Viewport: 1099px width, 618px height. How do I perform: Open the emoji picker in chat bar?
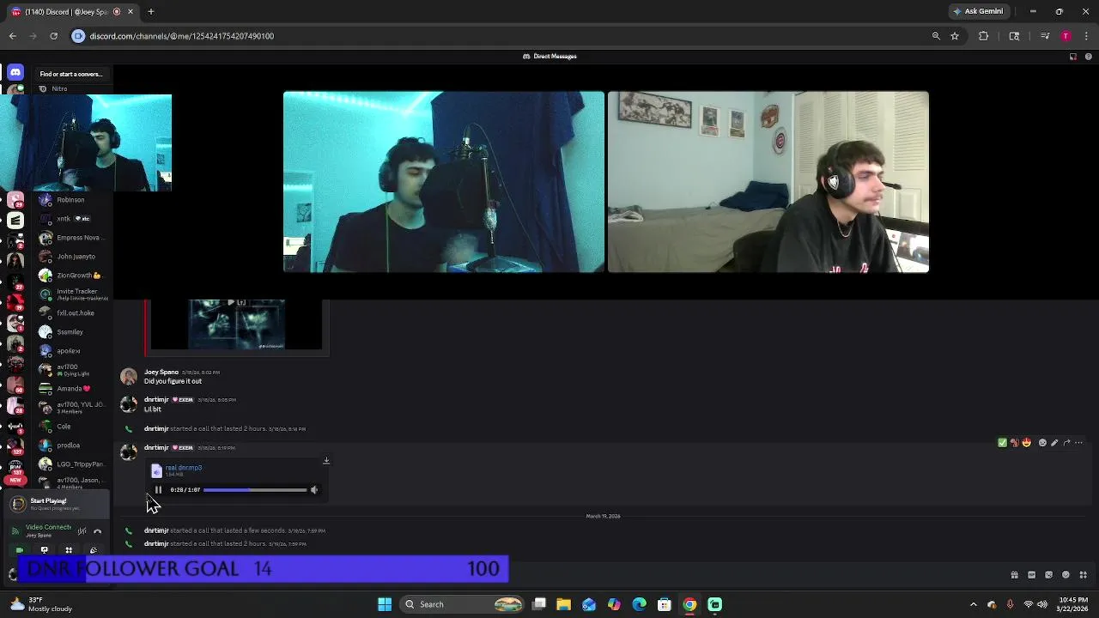pyautogui.click(x=1066, y=575)
